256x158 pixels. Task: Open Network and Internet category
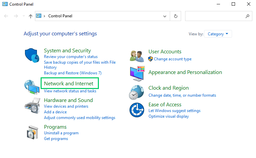pyautogui.click(x=69, y=84)
